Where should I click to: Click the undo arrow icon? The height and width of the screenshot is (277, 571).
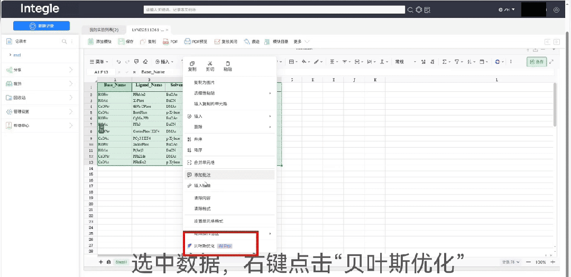pos(119,62)
